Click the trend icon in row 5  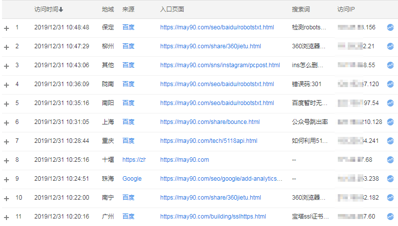[391, 103]
